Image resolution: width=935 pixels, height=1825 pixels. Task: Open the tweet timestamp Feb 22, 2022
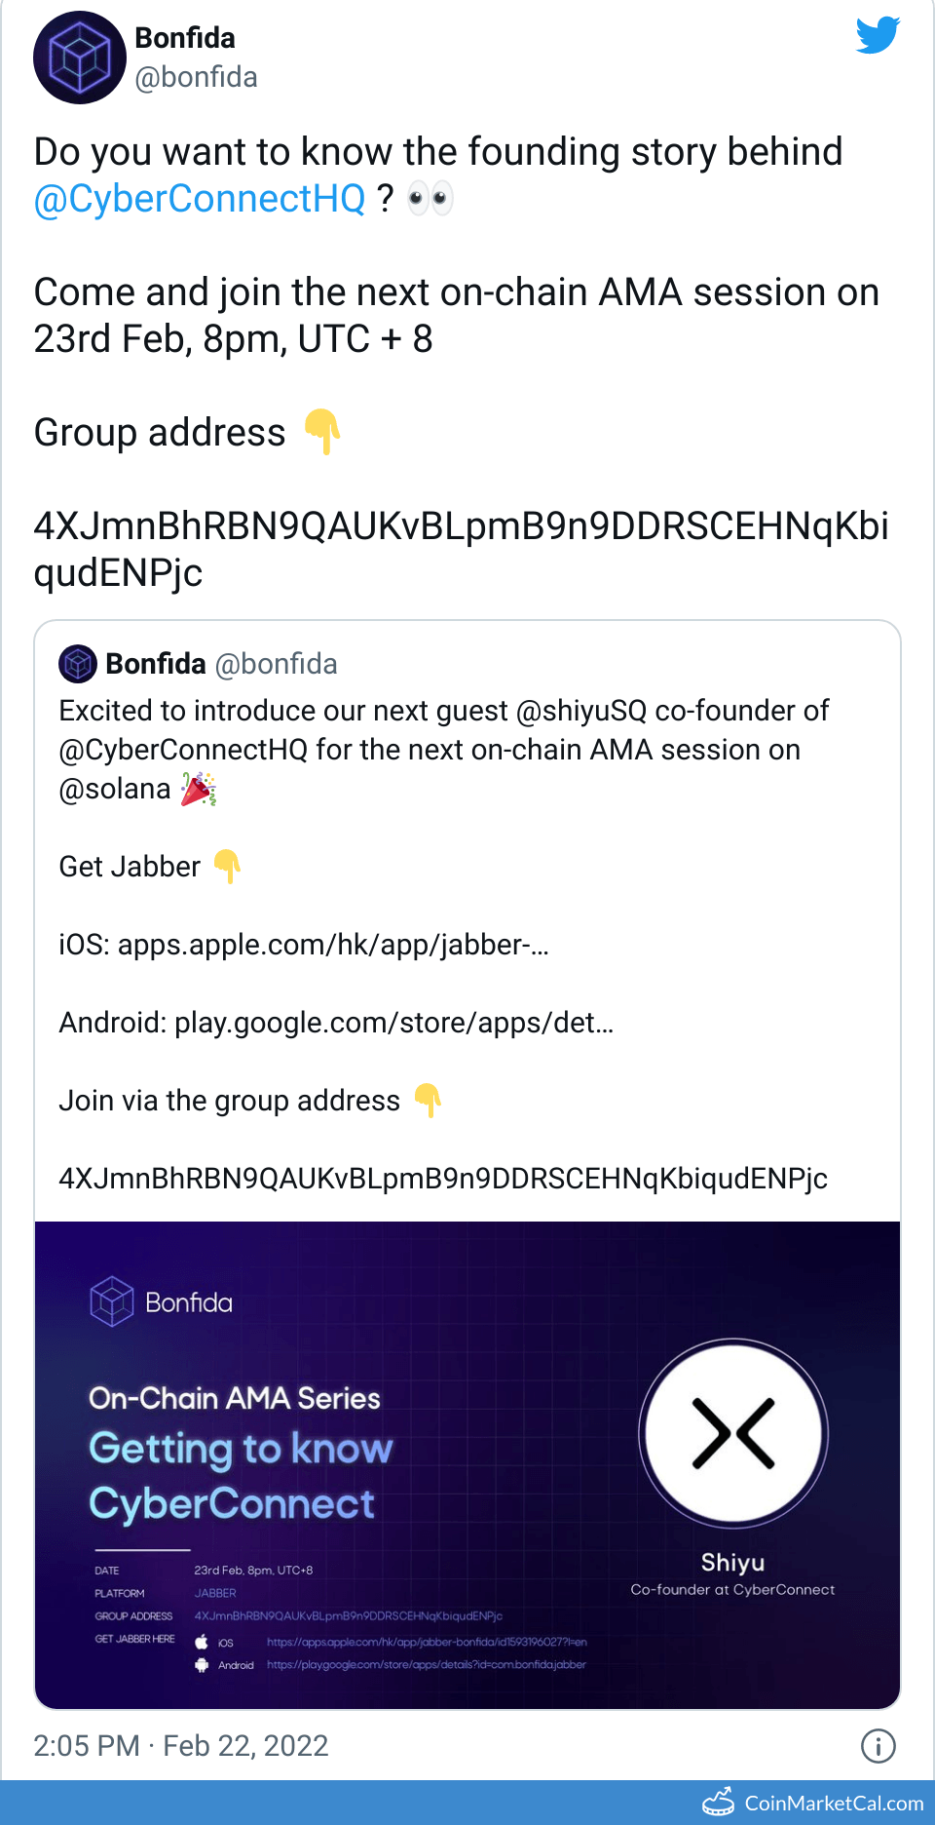tap(181, 1746)
